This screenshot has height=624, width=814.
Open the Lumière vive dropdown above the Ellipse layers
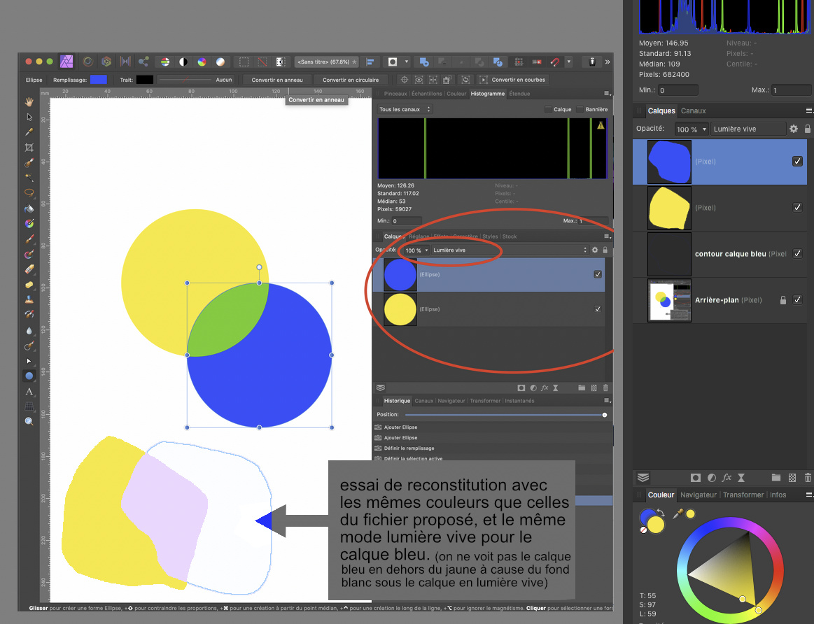[510, 250]
